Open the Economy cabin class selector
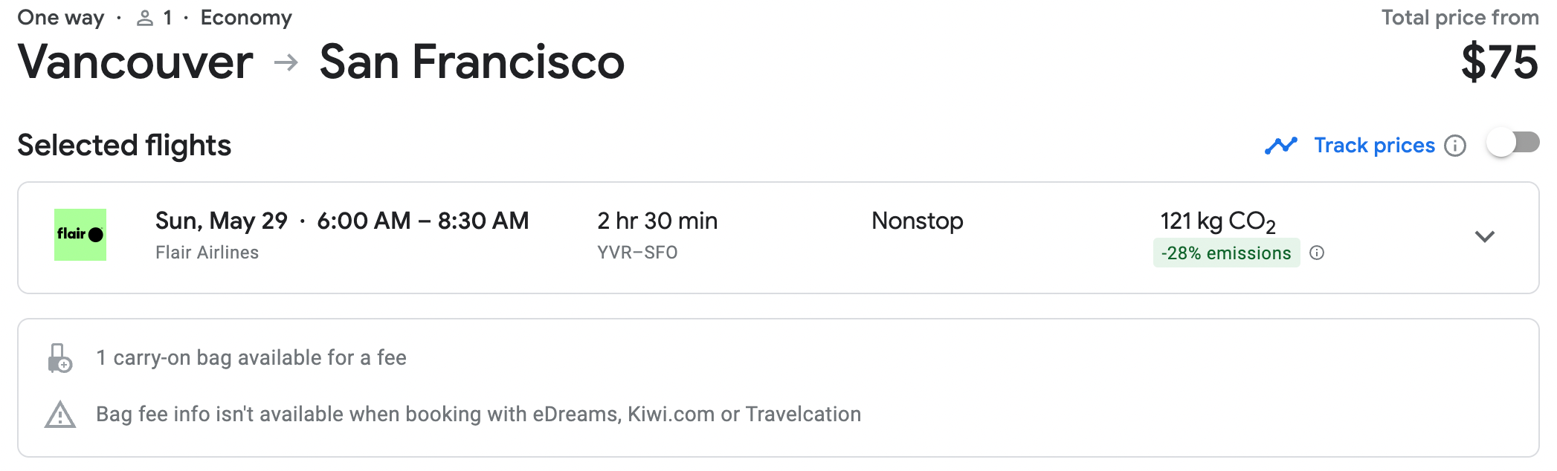Screen dimensions: 1557x471 point(246,16)
